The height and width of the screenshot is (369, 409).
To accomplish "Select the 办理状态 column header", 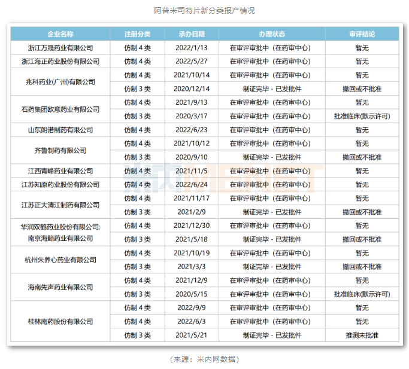I will pos(272,34).
